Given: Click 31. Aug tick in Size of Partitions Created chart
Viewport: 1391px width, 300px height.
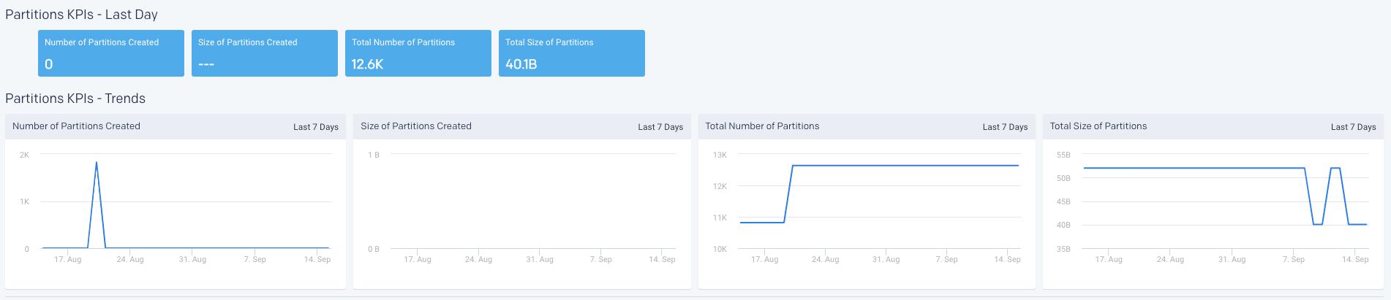Looking at the screenshot, I should pos(540,259).
